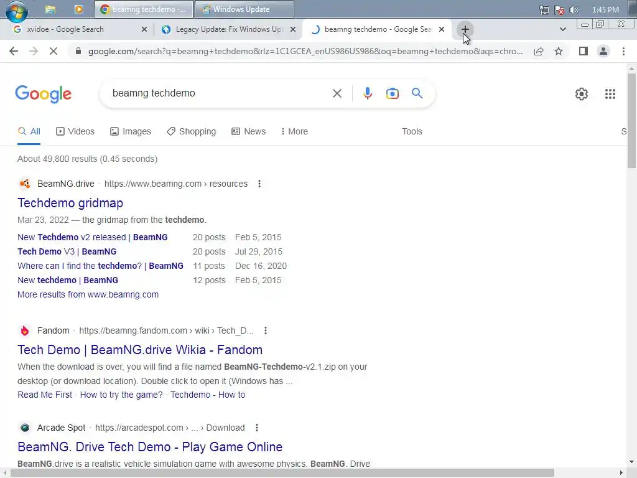This screenshot has width=637, height=478.
Task: Click the Windows Start orb
Action: [17, 10]
